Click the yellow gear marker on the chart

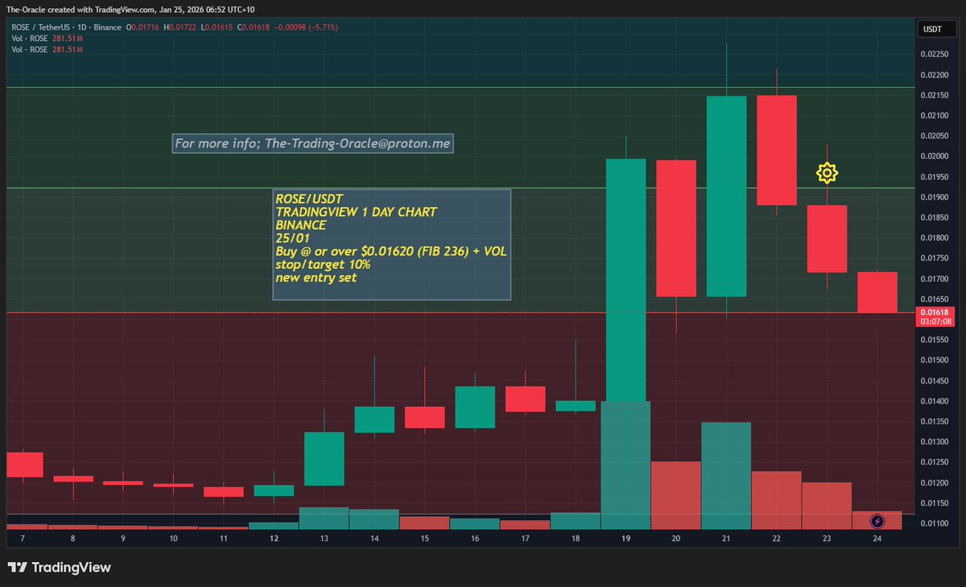click(828, 172)
